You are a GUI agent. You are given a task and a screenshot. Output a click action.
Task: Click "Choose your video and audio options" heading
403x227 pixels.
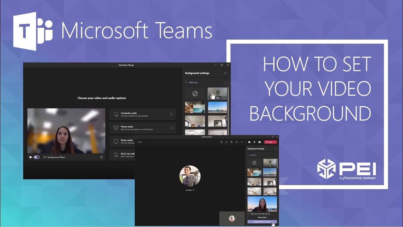click(102, 98)
